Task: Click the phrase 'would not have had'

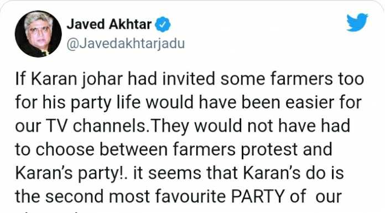Action: click(272, 126)
